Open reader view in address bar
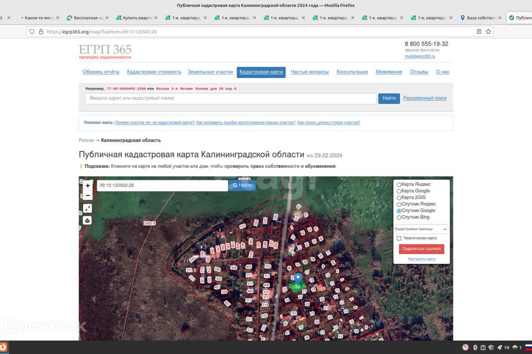 tap(479, 32)
